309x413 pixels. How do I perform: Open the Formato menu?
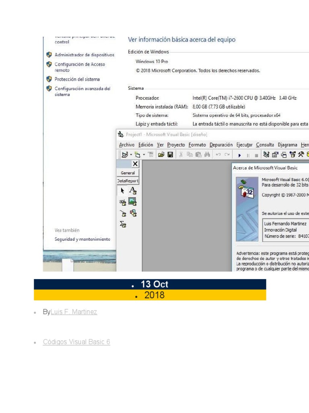(197, 145)
